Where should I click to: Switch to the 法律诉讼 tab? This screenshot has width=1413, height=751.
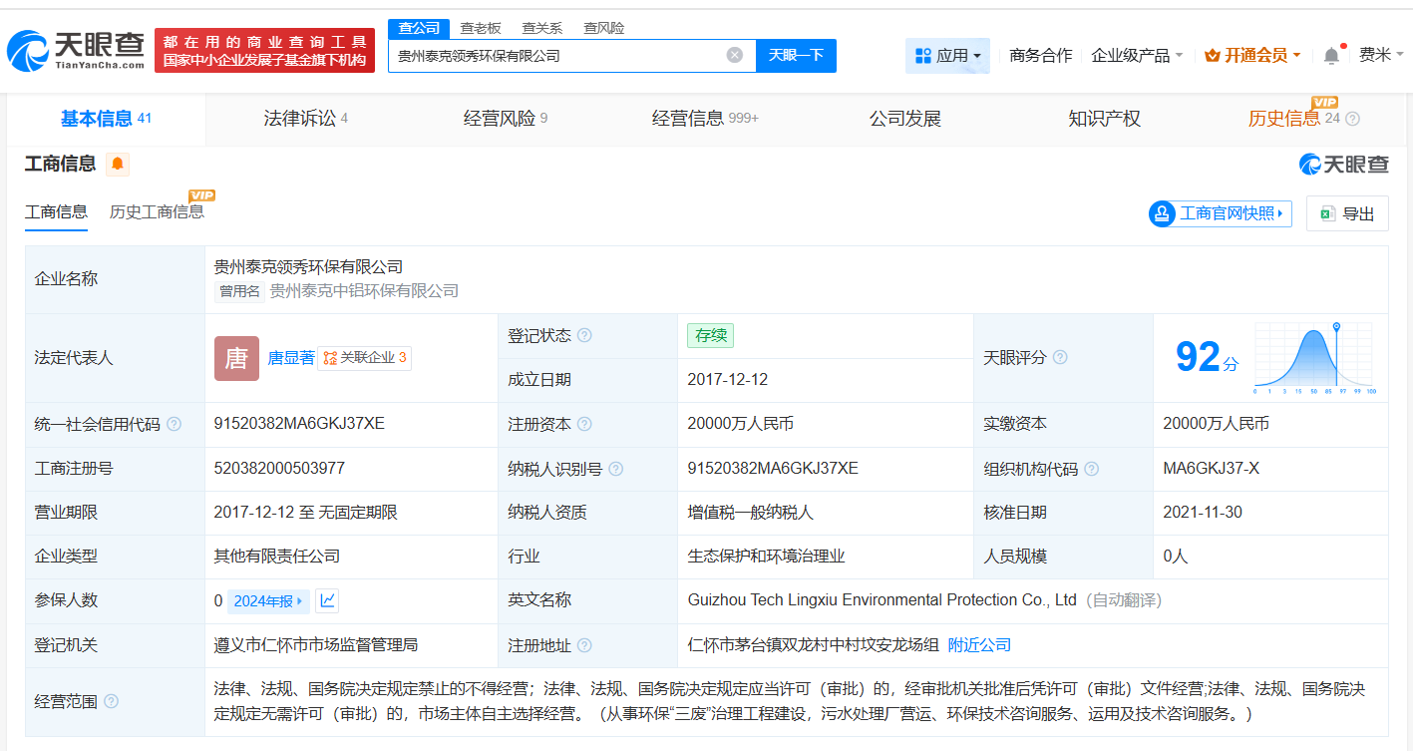(303, 119)
